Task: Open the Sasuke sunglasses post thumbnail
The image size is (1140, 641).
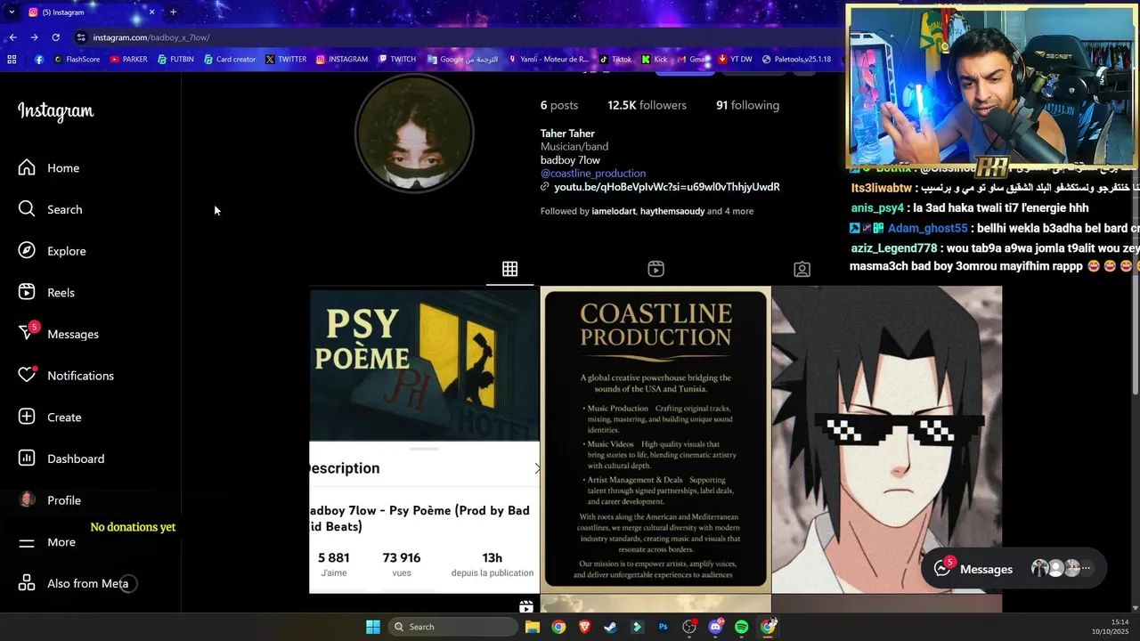Action: (887, 440)
